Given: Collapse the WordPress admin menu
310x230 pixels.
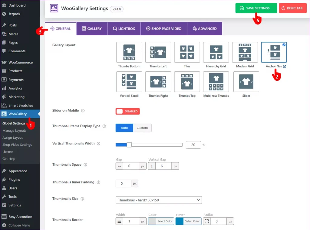Looking at the screenshot, I should (x=19, y=225).
